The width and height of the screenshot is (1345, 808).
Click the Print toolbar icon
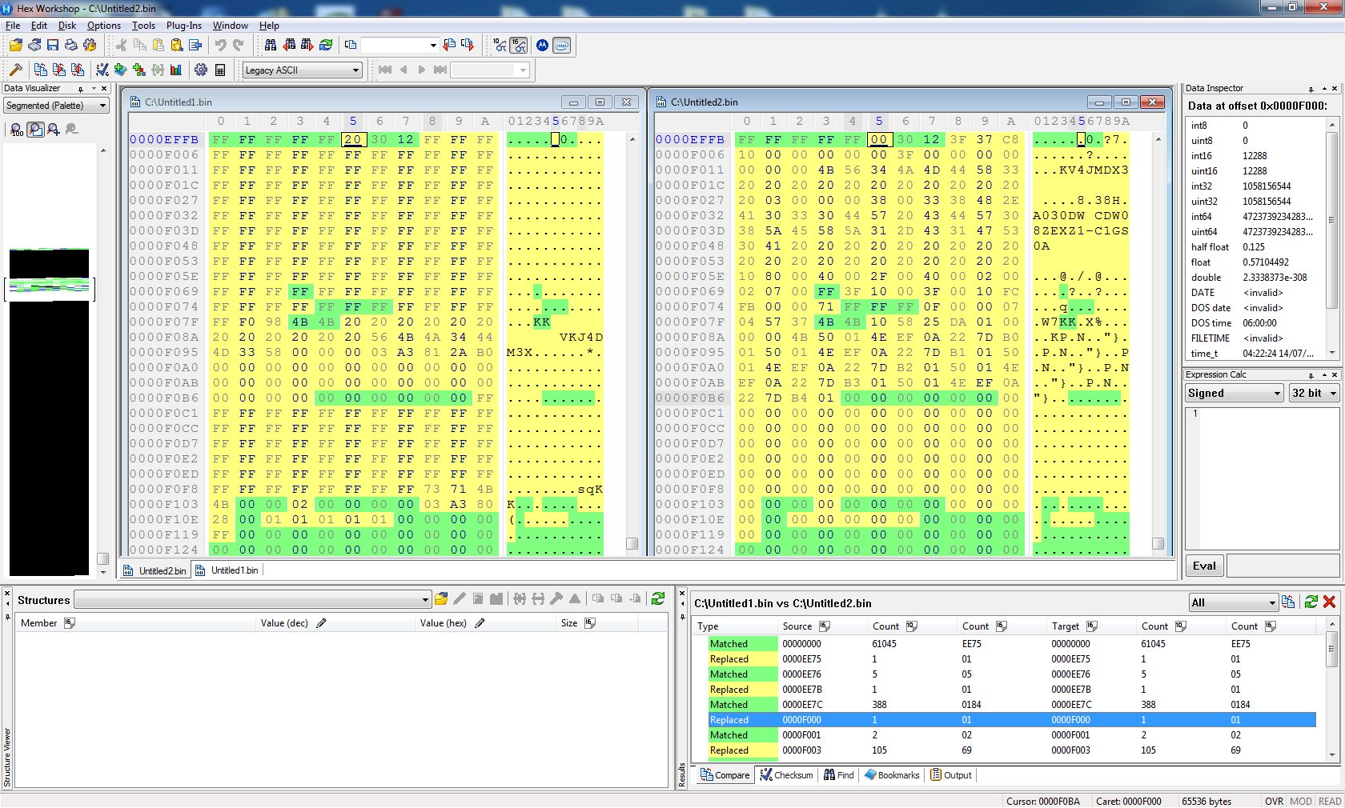(x=71, y=46)
